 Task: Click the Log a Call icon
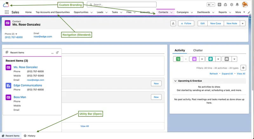click(x=211, y=59)
